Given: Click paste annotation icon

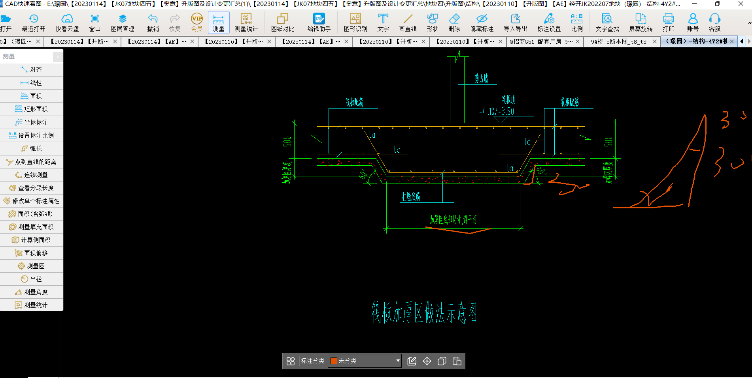Looking at the screenshot, I should point(457,361).
